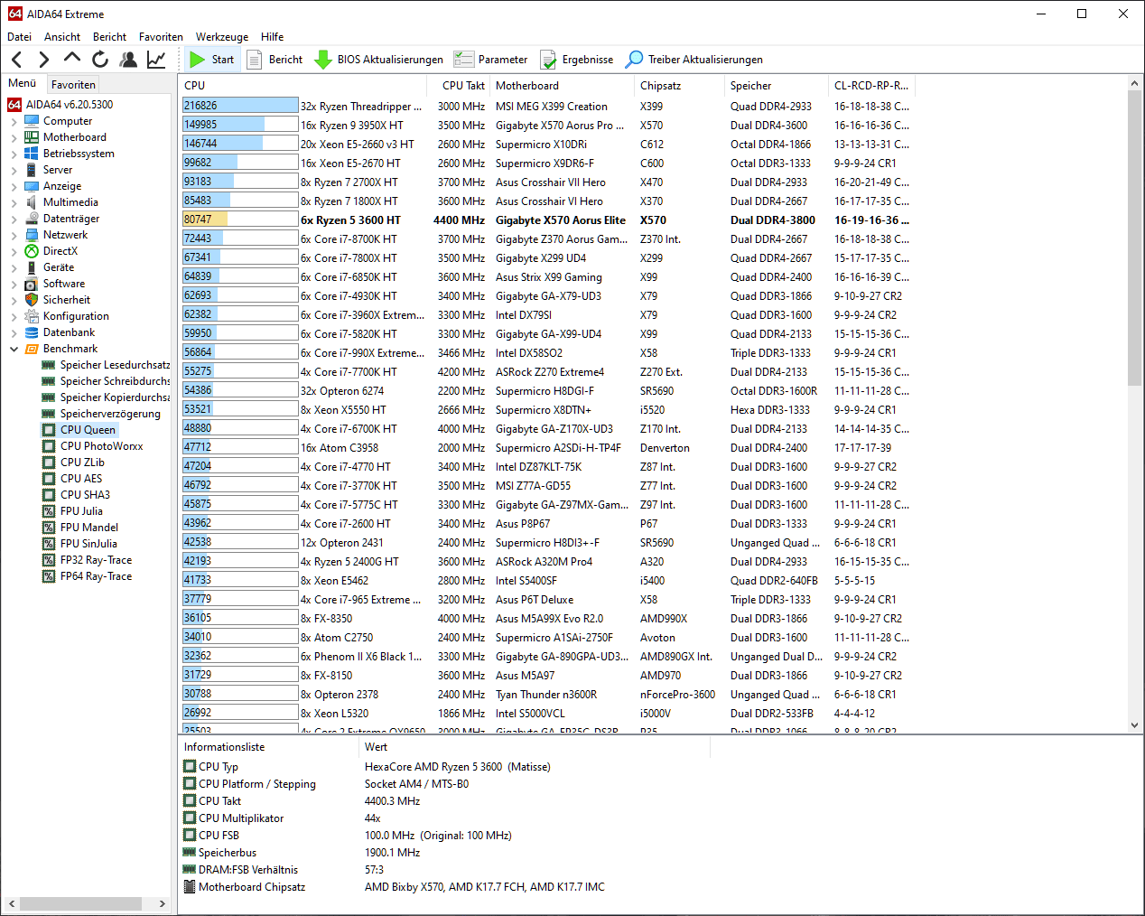Select the Geräte icon in the tree
This screenshot has width=1145, height=916.
pos(32,267)
